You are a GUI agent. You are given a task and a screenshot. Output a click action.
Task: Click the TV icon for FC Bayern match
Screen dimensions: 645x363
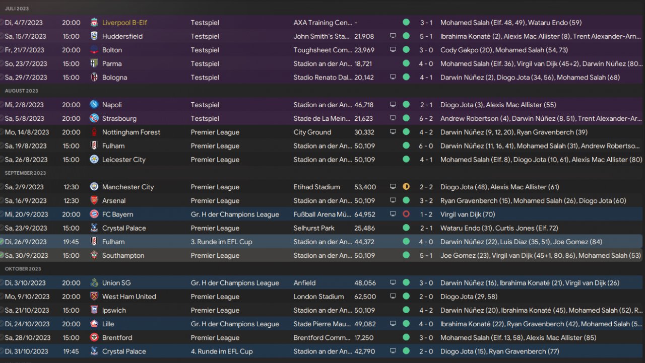tap(393, 214)
